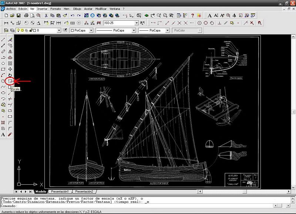Select the Modelo tab

pos(41,191)
